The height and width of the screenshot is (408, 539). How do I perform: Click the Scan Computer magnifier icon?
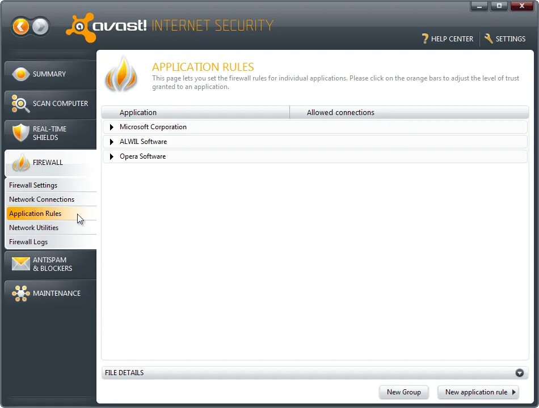click(x=20, y=103)
